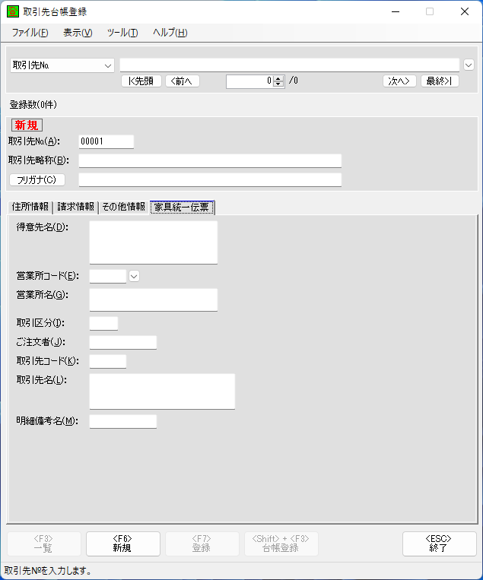This screenshot has height=580, width=483.
Task: Go to previous record with <前へ
Action: (183, 81)
